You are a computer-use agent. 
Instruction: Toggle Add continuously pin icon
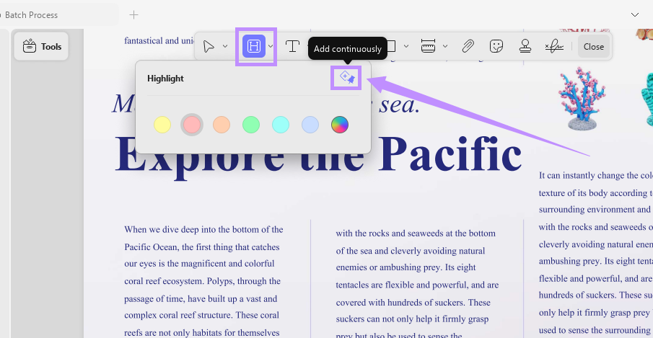point(346,78)
